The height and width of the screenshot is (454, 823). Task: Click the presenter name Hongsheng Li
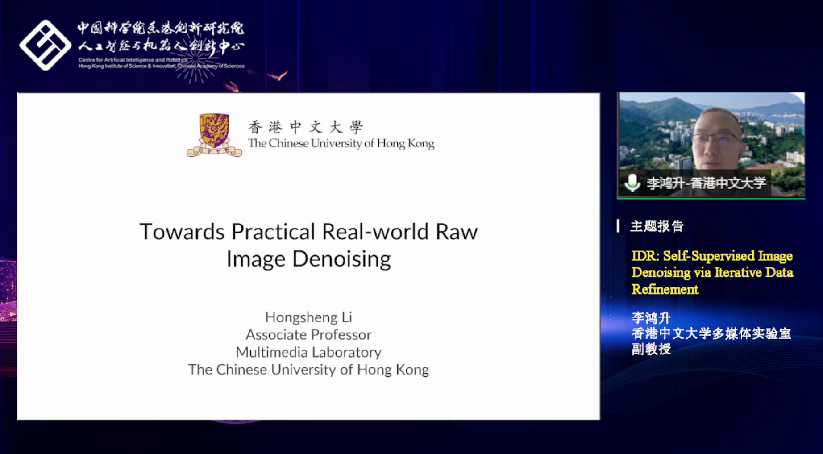[x=308, y=317]
